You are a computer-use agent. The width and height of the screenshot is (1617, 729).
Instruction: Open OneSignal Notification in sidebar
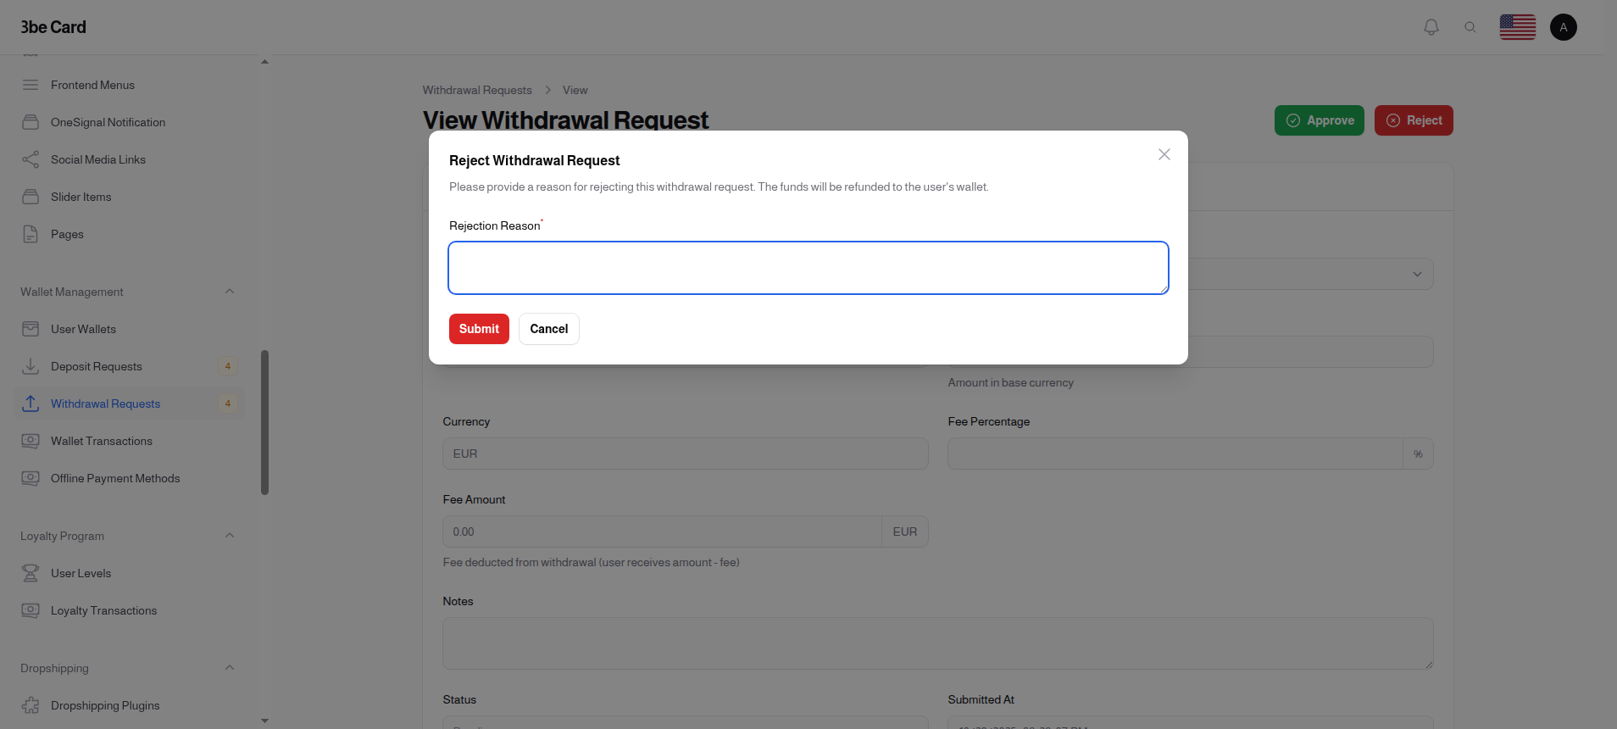tap(129, 122)
